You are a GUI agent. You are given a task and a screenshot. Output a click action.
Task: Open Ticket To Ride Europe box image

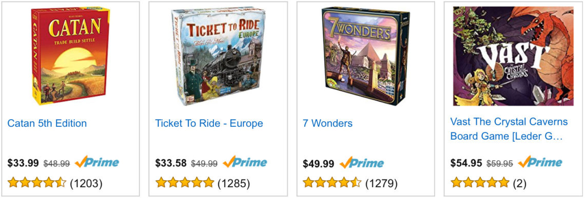(218, 56)
